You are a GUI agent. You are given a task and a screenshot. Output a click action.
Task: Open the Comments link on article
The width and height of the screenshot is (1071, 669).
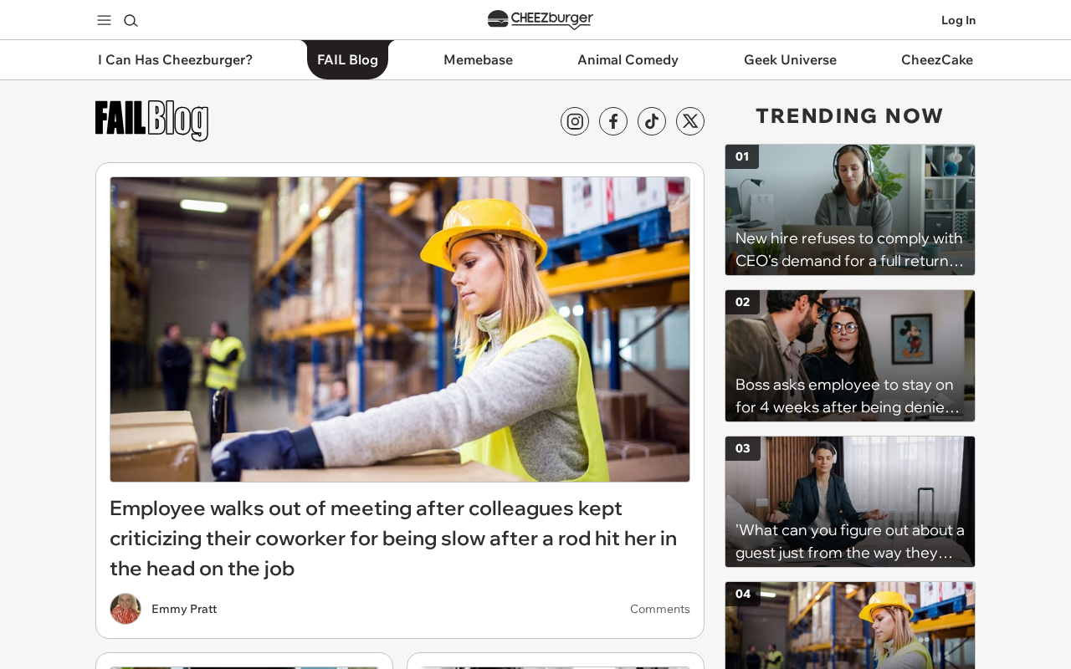tap(660, 609)
